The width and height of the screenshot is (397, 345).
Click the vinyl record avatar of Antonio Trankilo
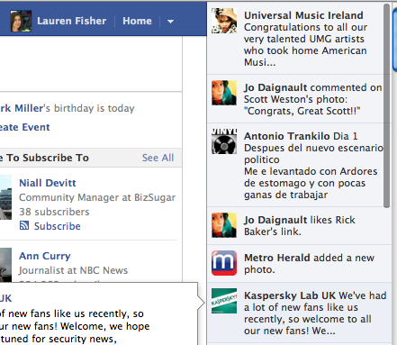point(224,141)
